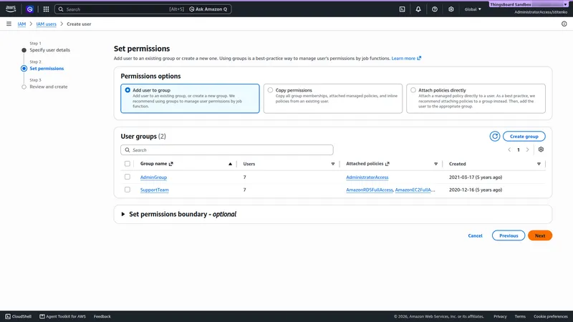Go to IAM breadcrumb link
Viewport: 573px width, 322px height.
[21, 24]
